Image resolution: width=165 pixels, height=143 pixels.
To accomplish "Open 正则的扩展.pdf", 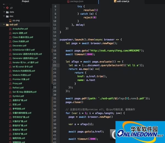I will coord(20,134).
